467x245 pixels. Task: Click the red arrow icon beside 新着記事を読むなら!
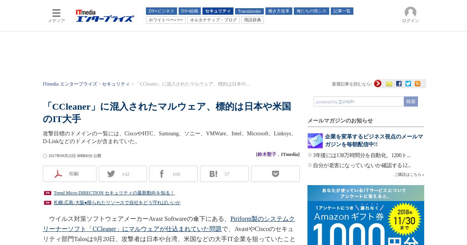pyautogui.click(x=377, y=84)
